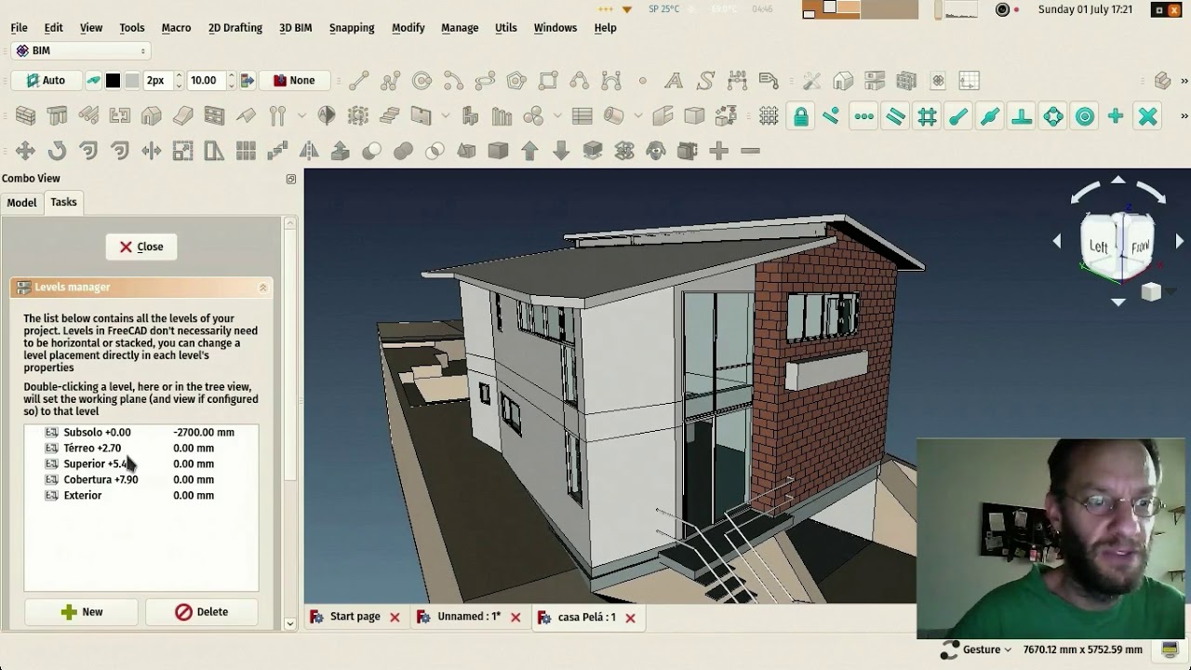Select the Wall tool icon
The image size is (1191, 670).
tap(25, 116)
